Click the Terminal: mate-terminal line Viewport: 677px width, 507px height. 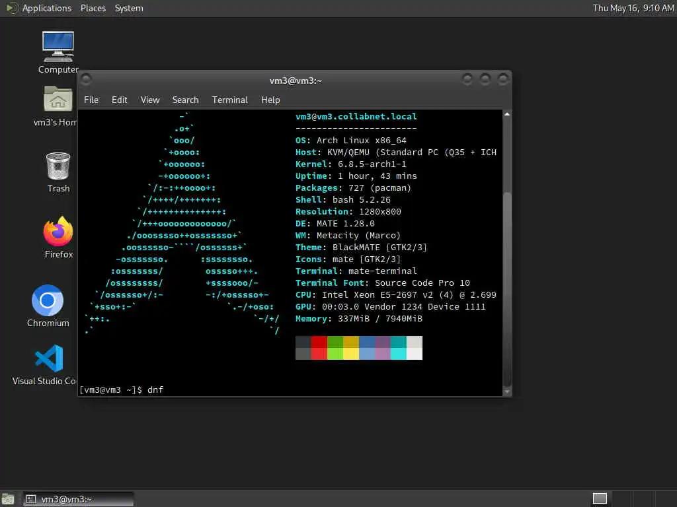point(356,271)
